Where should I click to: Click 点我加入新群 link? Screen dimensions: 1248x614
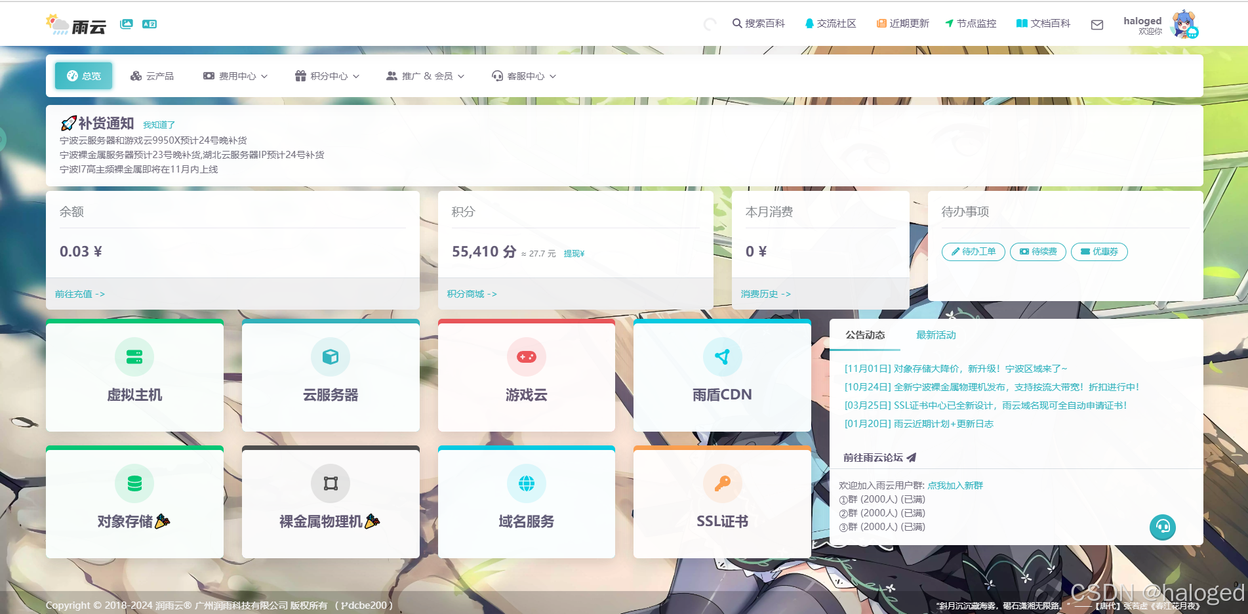coord(955,485)
